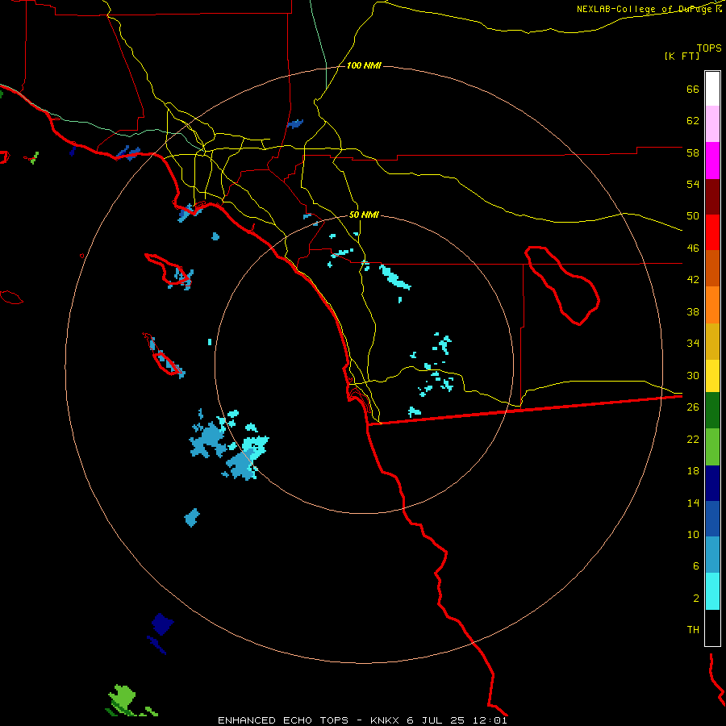726x726 pixels.
Task: Click the ENHANCED ECHO TOPS caption text
Action: [283, 720]
